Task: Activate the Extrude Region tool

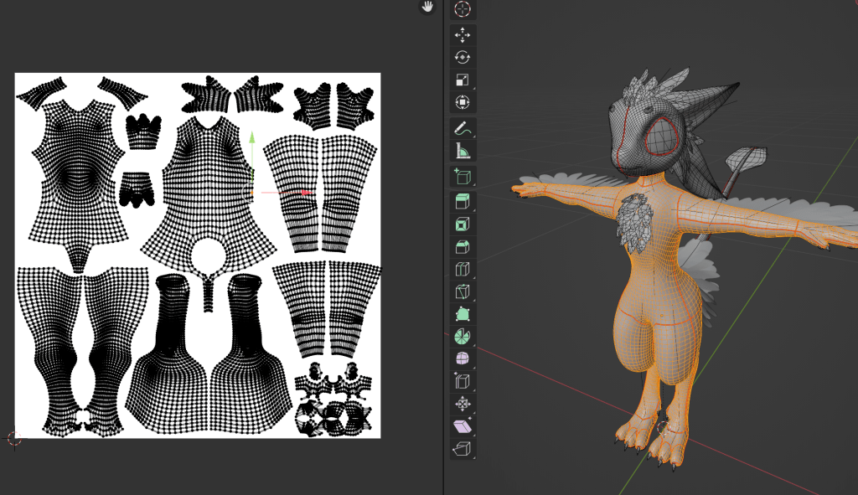Action: (463, 202)
